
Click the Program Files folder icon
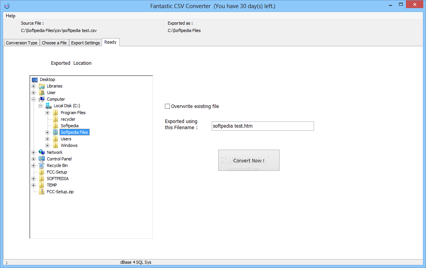(x=56, y=113)
